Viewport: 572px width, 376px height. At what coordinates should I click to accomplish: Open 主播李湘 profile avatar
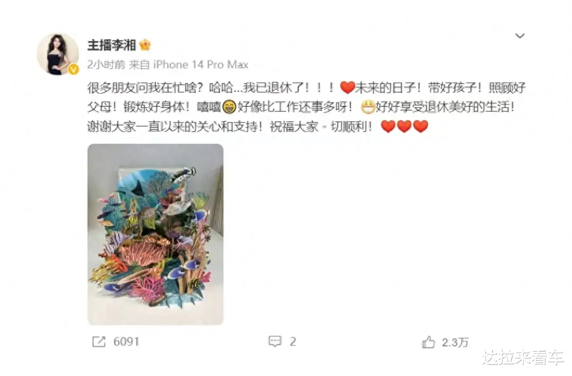coord(58,54)
